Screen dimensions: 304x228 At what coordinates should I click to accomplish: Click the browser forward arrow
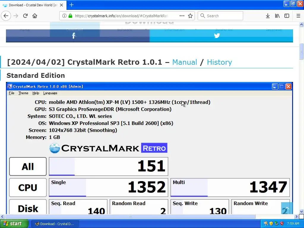click(x=16, y=16)
